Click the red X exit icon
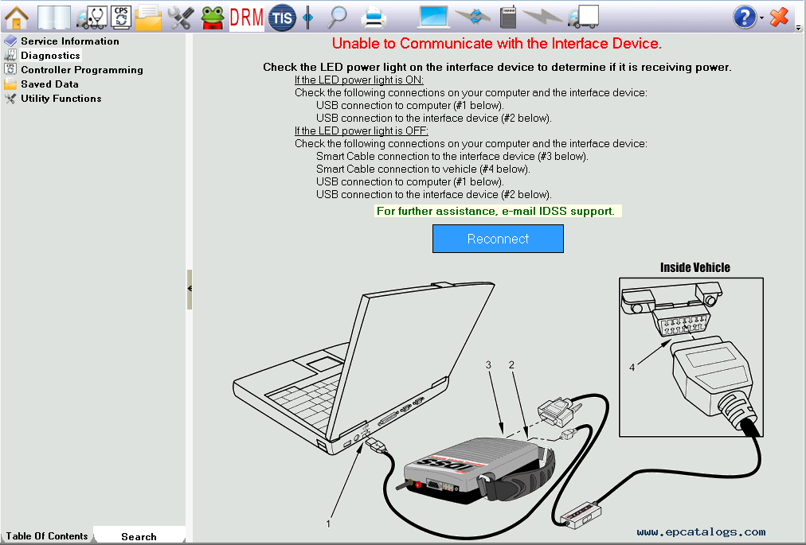Viewport: 806px width, 545px height. point(779,17)
